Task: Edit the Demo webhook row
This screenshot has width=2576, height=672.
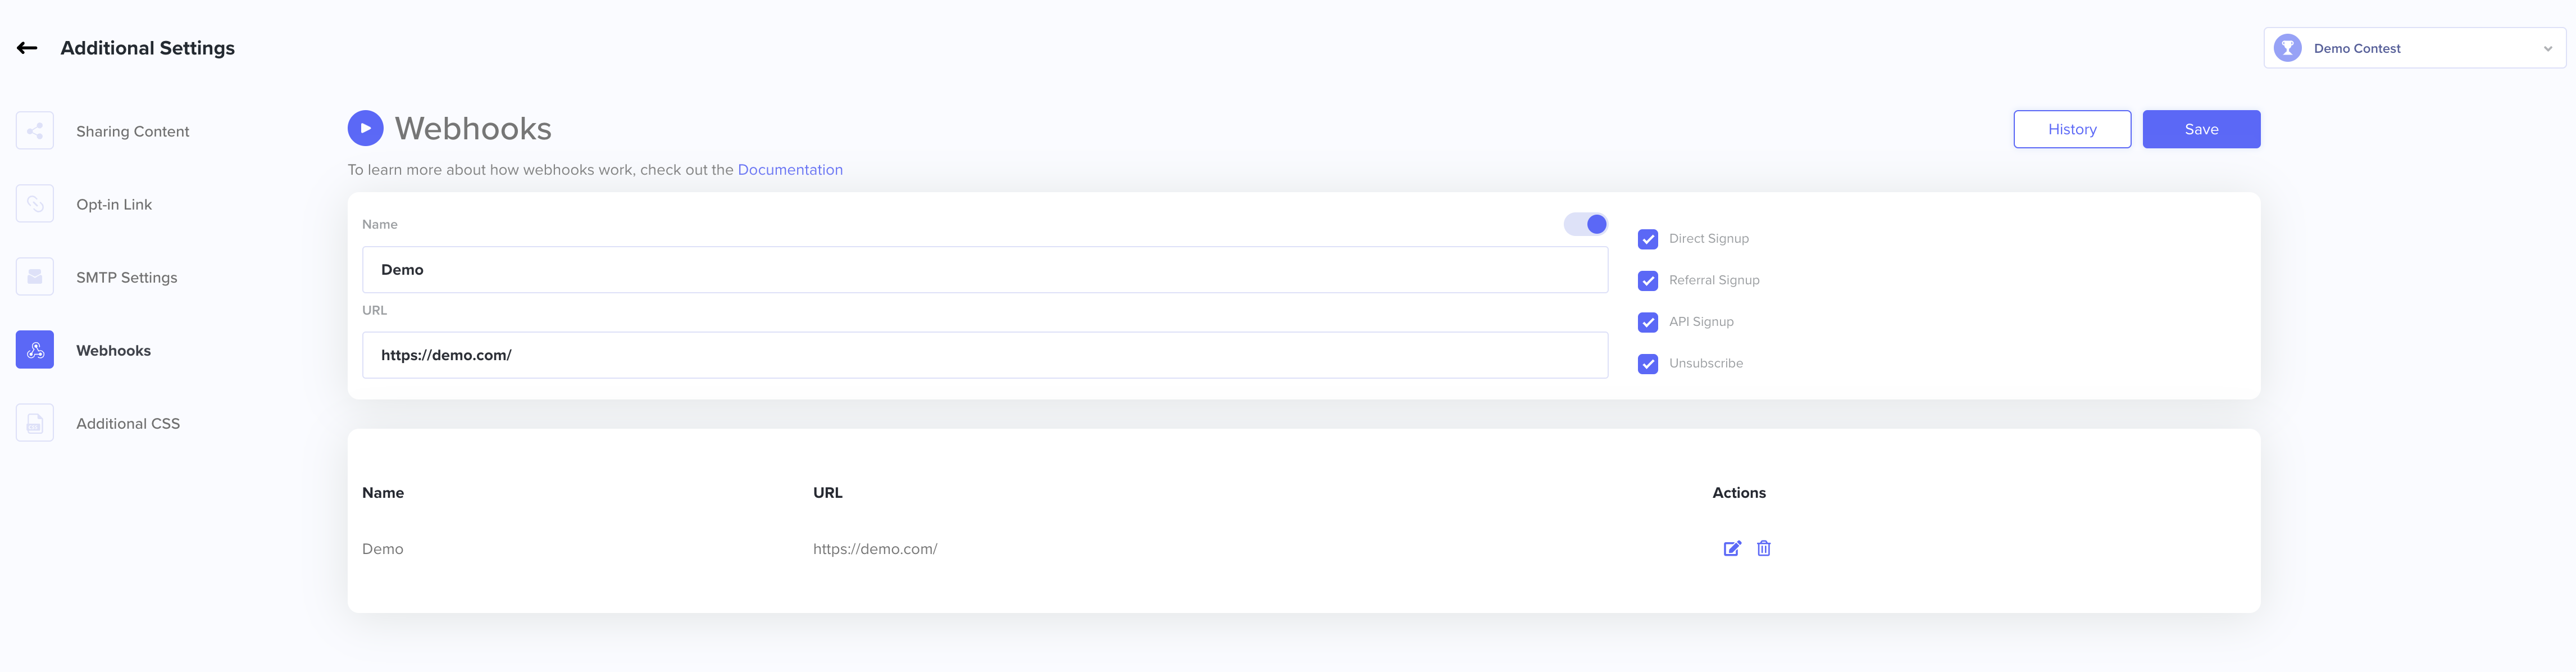Action: (x=1732, y=548)
